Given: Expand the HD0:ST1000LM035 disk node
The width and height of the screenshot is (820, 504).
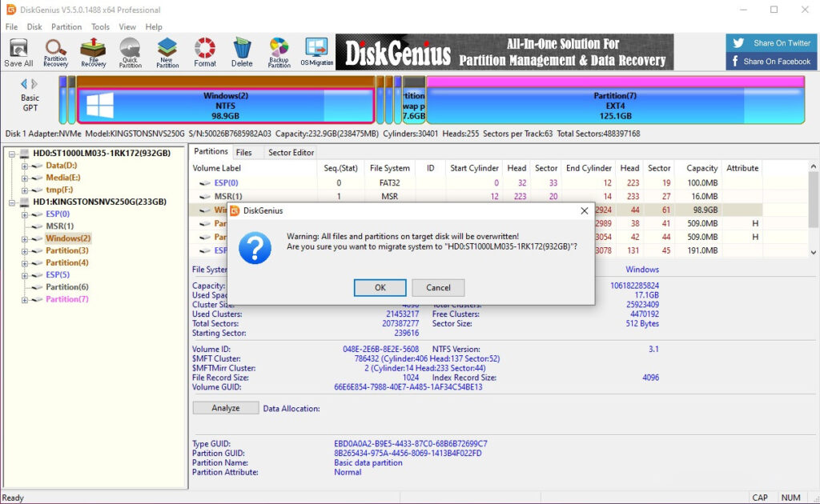Looking at the screenshot, I should [x=13, y=152].
